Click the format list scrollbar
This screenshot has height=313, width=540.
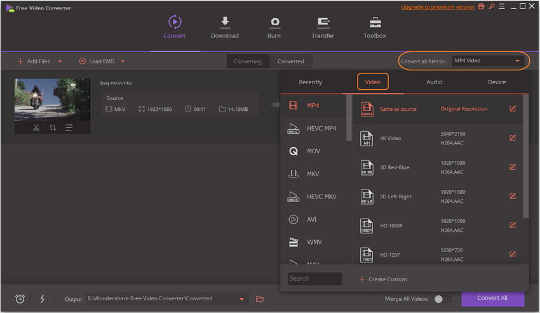[349, 120]
